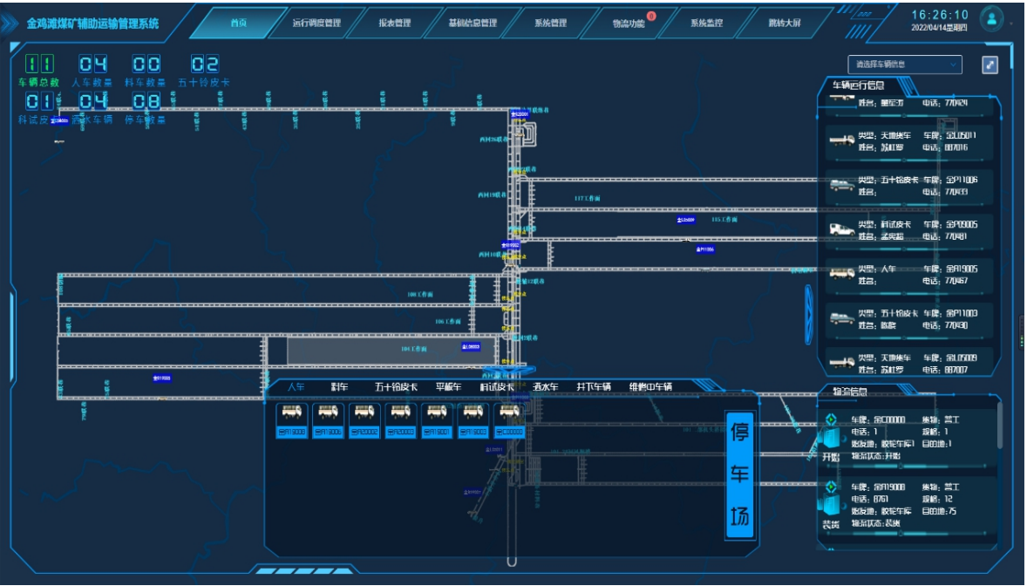Select the 维修中车辆 category tab
Viewport: 1027px width, 586px height.
650,386
